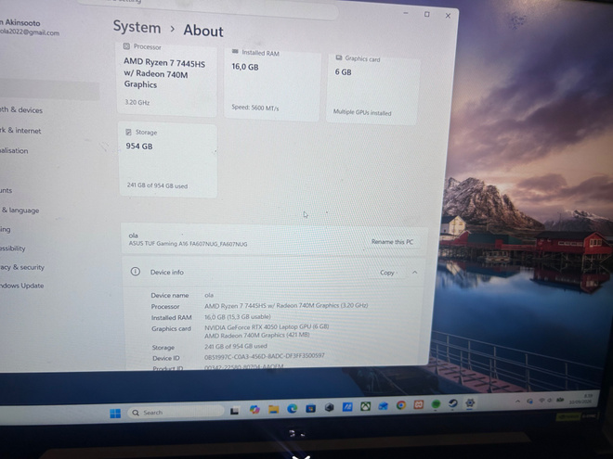Show hidden system tray icons

(517, 401)
